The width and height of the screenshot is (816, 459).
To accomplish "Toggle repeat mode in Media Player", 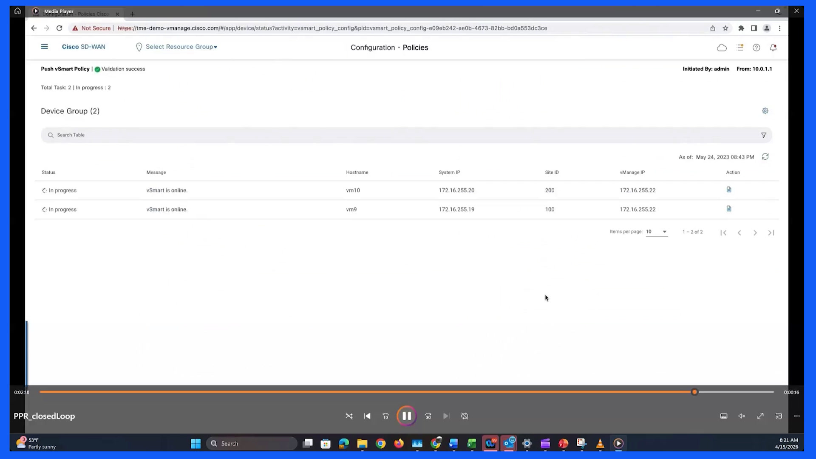I will (465, 416).
